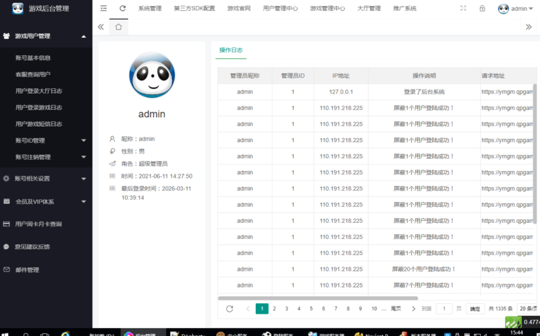Open the 推广系统 top menu
Screen dimensions: 540x336
coord(404,8)
